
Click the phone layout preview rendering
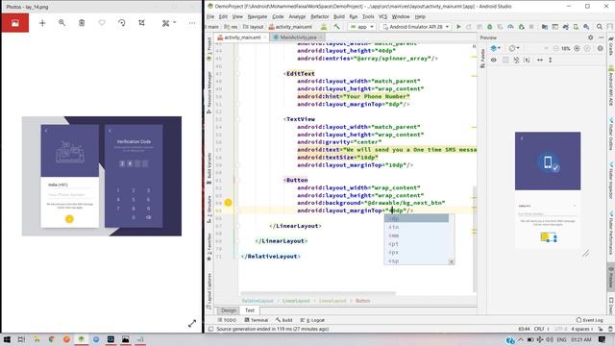548,189
